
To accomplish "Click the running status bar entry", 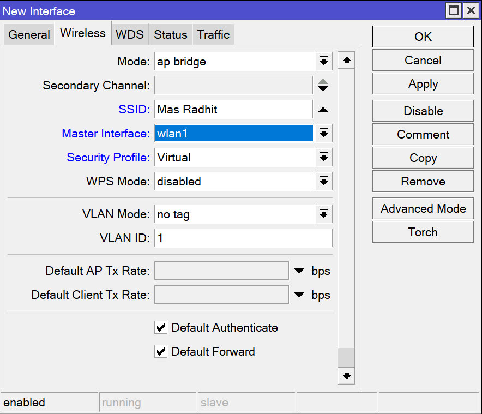I will click(148, 403).
